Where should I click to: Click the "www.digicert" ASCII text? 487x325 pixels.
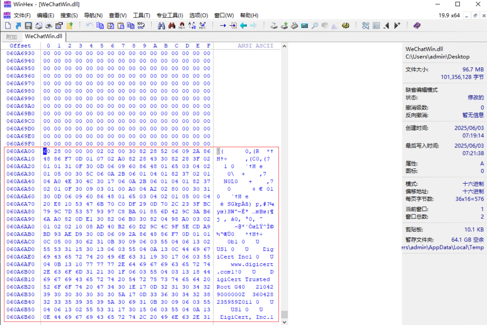(x=252, y=264)
